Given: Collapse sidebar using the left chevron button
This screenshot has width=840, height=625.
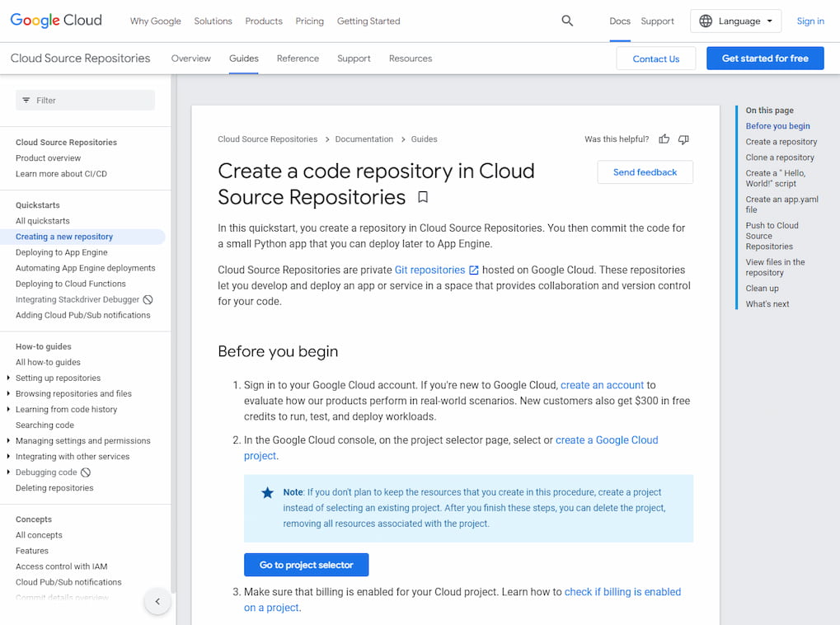Looking at the screenshot, I should [x=157, y=602].
